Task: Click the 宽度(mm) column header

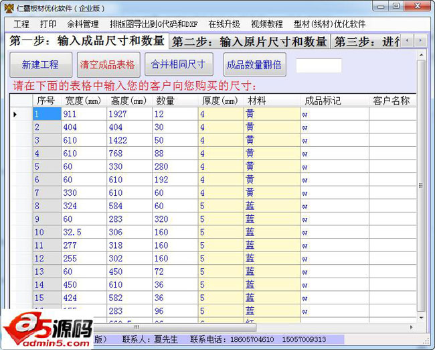Action: coord(84,101)
